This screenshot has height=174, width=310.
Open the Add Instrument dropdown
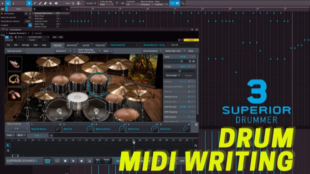[x=16, y=51]
